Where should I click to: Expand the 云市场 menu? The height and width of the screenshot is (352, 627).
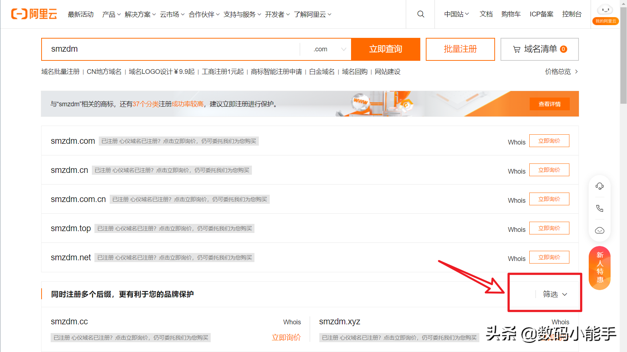tap(172, 15)
